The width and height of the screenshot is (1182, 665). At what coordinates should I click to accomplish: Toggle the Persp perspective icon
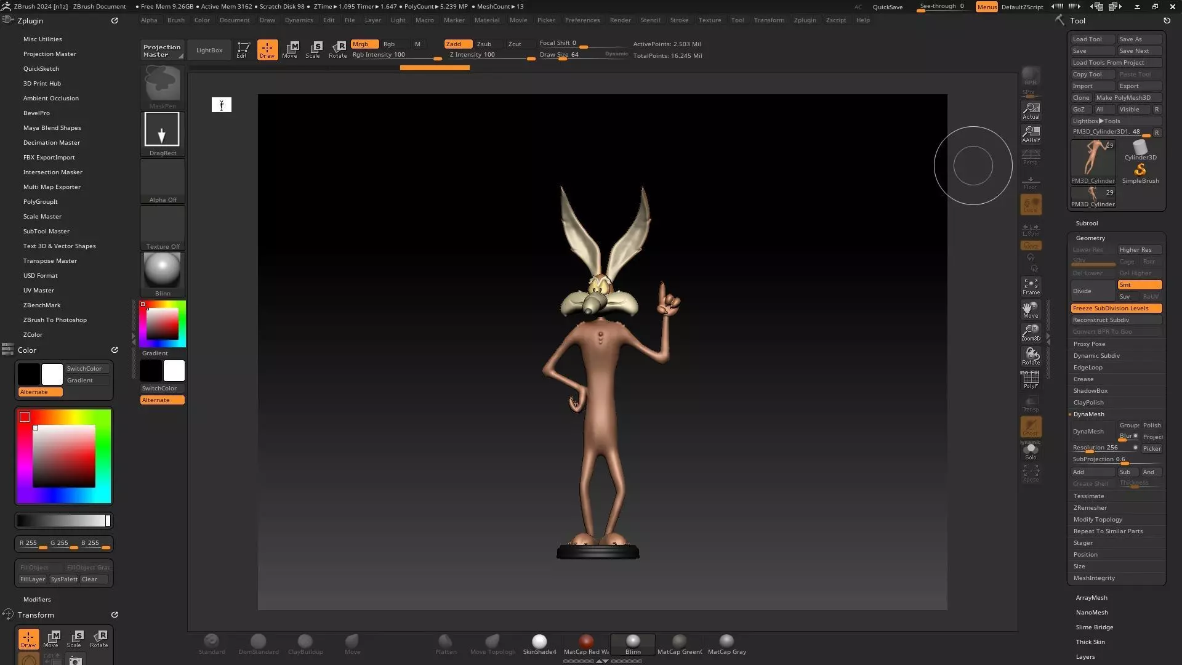(x=1031, y=157)
